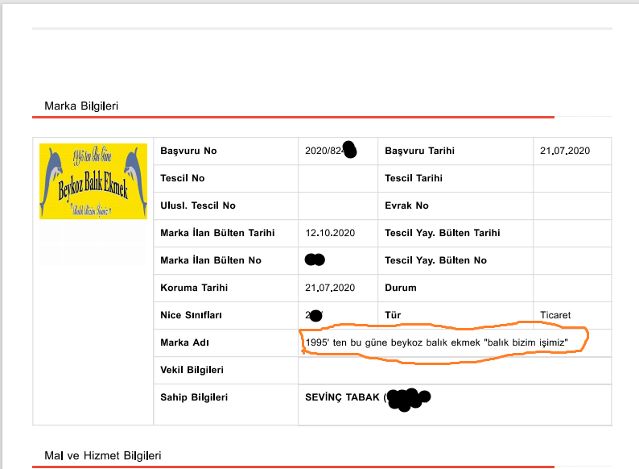The image size is (639, 469).
Task: Click the Durum label
Action: coord(401,288)
